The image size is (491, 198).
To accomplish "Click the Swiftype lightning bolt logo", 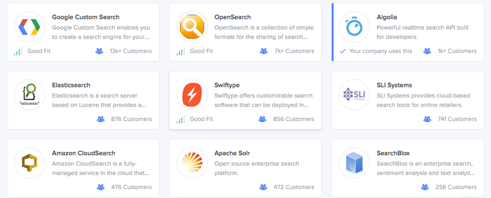I will point(192,95).
